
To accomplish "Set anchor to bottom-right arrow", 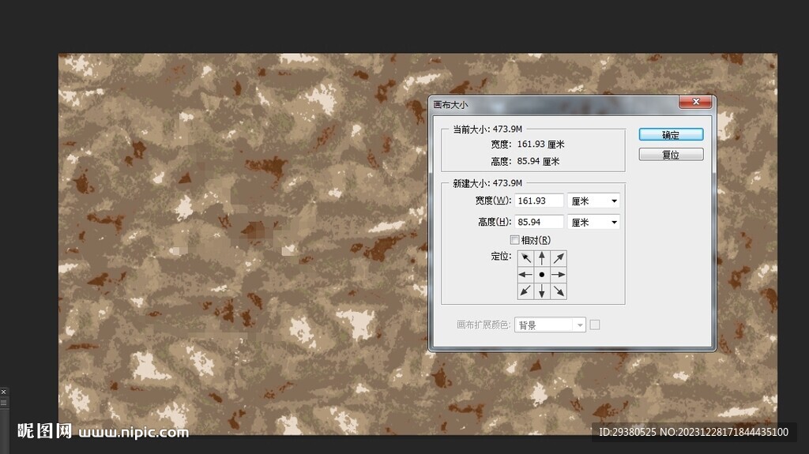I will click(x=559, y=291).
